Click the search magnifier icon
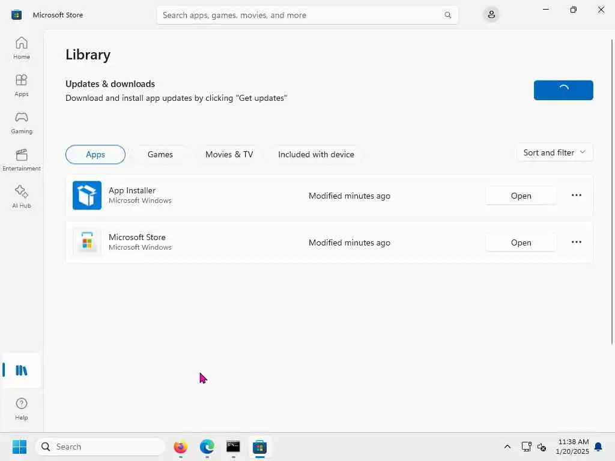Image resolution: width=615 pixels, height=461 pixels. click(447, 15)
